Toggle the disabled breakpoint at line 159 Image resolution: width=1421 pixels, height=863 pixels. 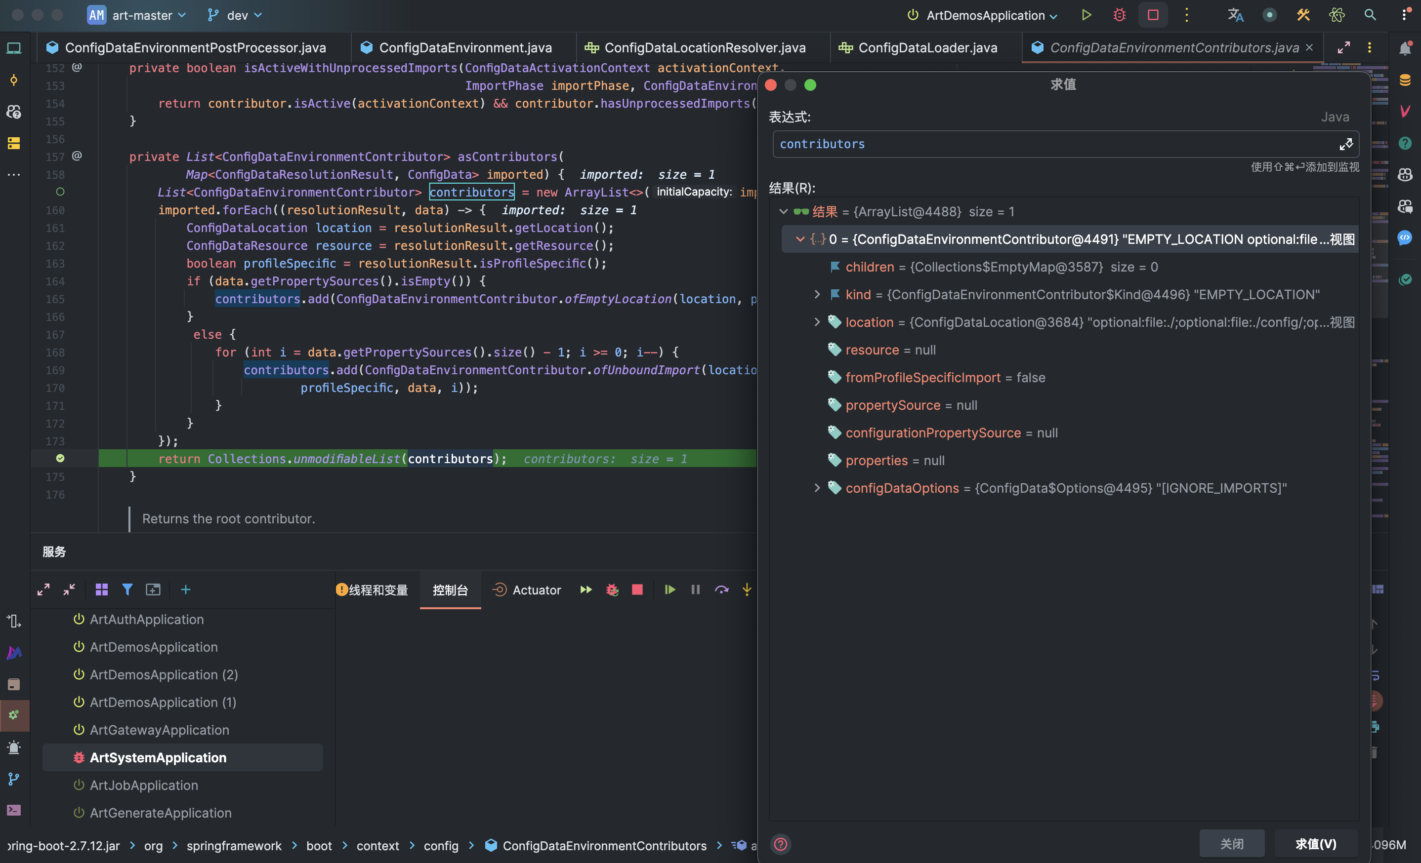pos(60,192)
